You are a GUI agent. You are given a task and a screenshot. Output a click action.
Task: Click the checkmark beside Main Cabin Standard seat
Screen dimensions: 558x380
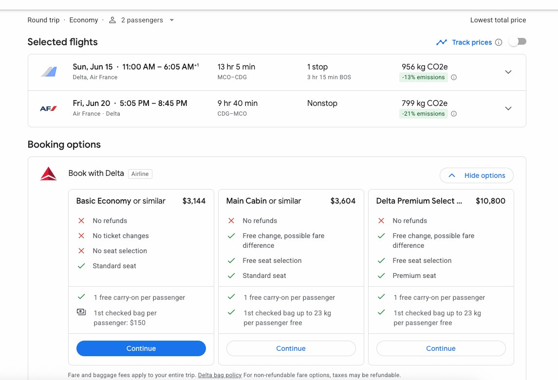tap(231, 275)
